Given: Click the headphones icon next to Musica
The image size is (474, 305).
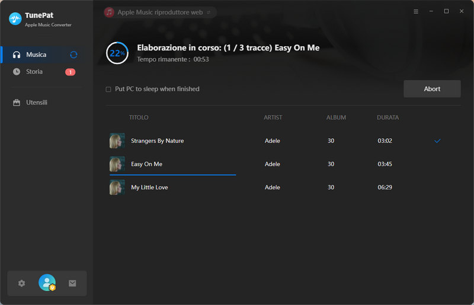Looking at the screenshot, I should click(17, 55).
